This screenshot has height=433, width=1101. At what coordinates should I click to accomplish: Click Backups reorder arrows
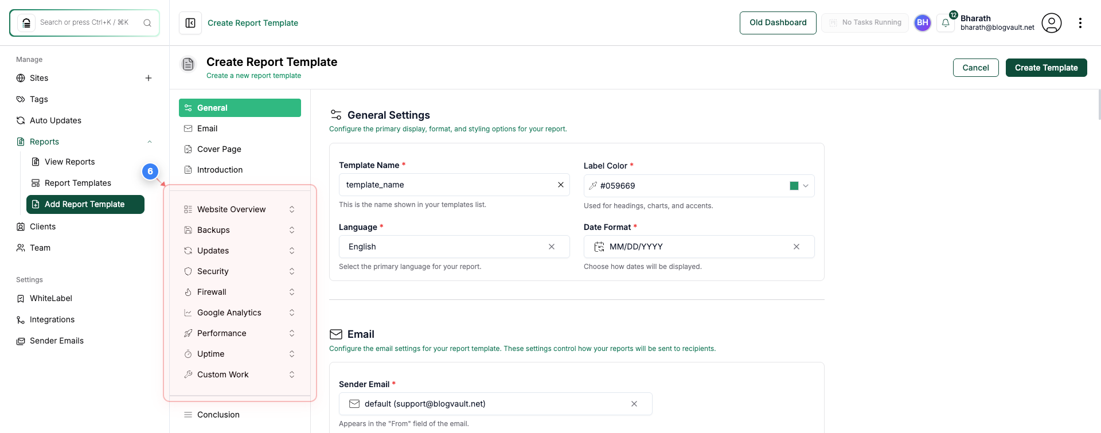coord(292,230)
